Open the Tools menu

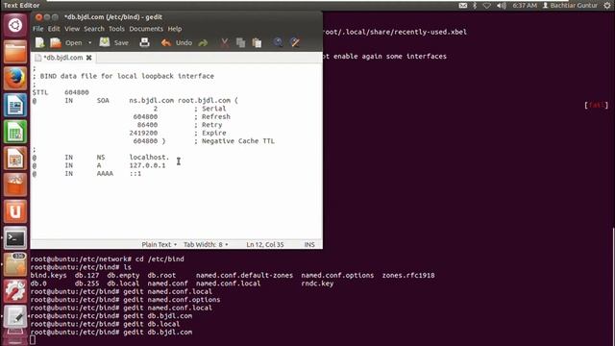pos(116,29)
